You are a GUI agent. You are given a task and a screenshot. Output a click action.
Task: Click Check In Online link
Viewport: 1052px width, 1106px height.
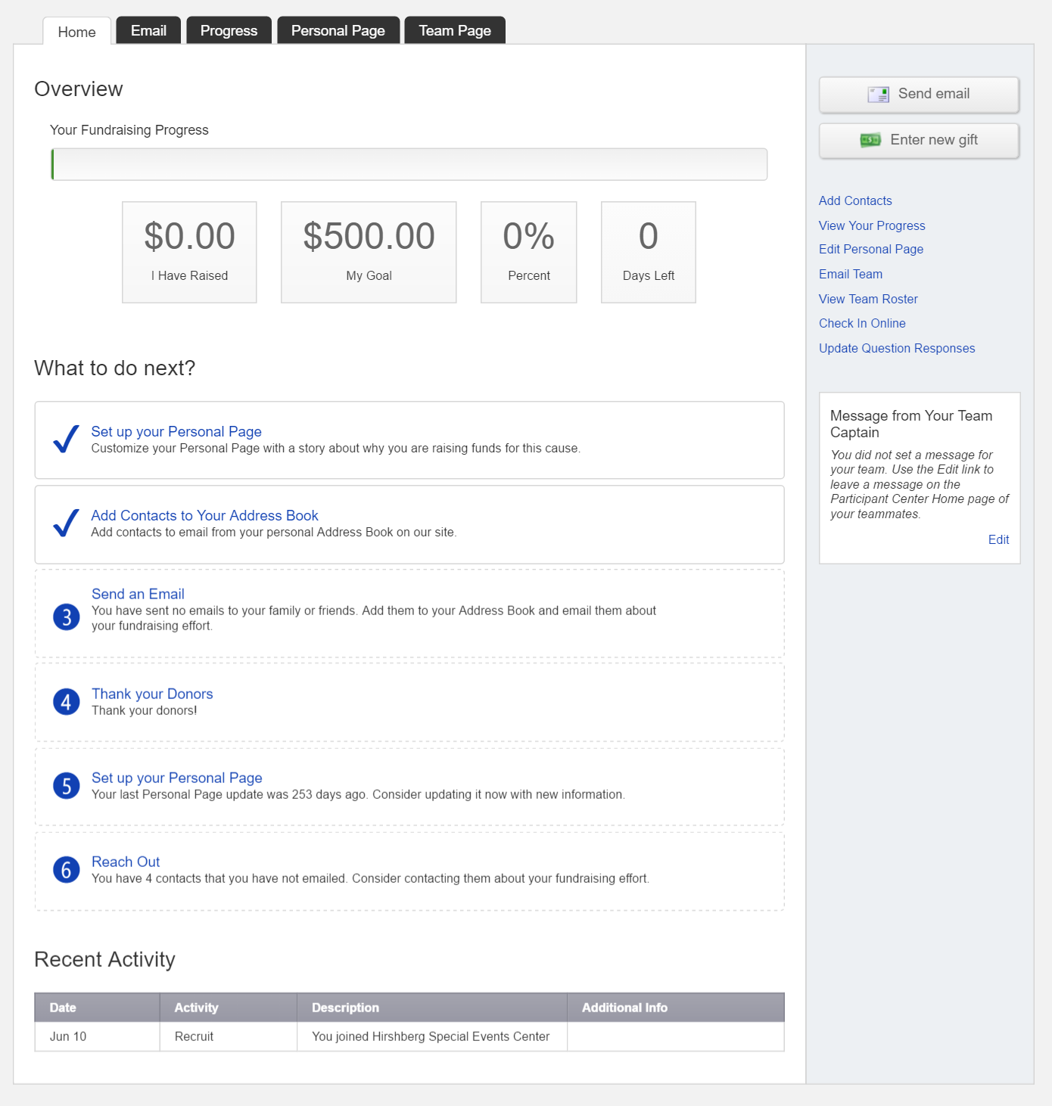click(862, 323)
